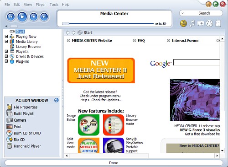
Task: Select Burn CD or DVD action
Action: click(x=27, y=133)
